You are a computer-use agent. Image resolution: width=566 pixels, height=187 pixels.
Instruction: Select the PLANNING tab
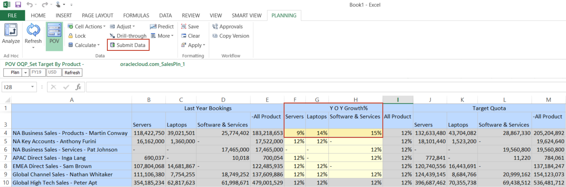coord(284,16)
